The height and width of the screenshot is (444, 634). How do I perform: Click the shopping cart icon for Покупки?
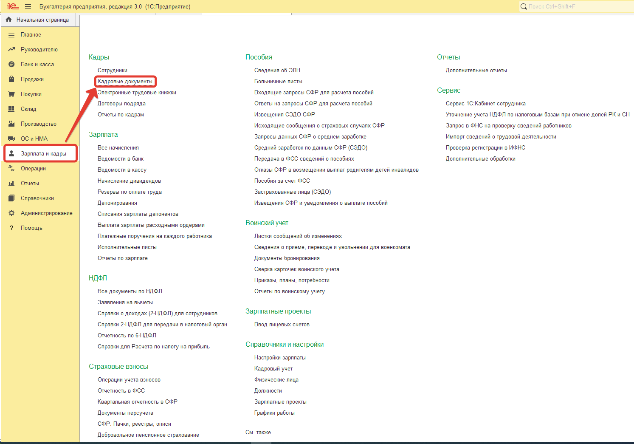[11, 94]
